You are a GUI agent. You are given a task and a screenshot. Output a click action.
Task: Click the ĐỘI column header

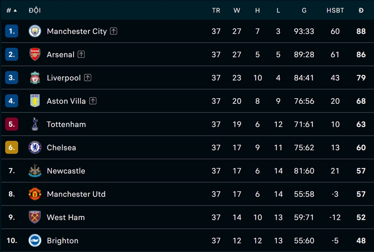pos(34,10)
